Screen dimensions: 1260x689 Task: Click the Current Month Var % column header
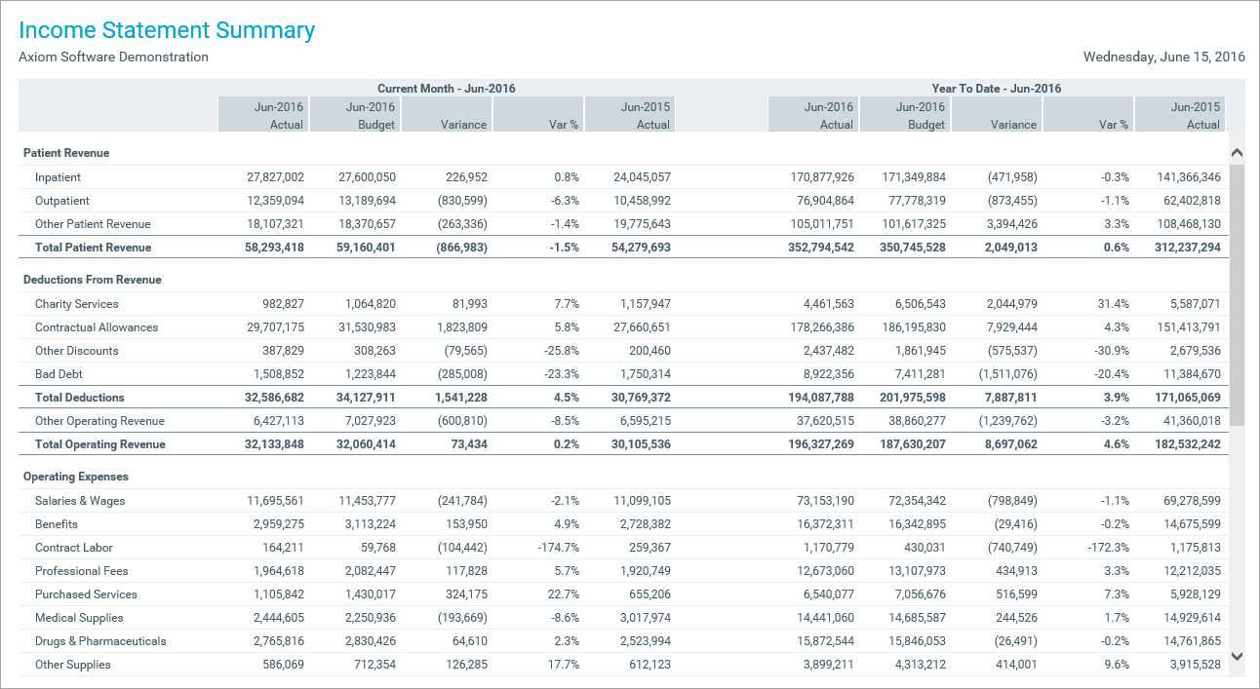[x=538, y=114]
